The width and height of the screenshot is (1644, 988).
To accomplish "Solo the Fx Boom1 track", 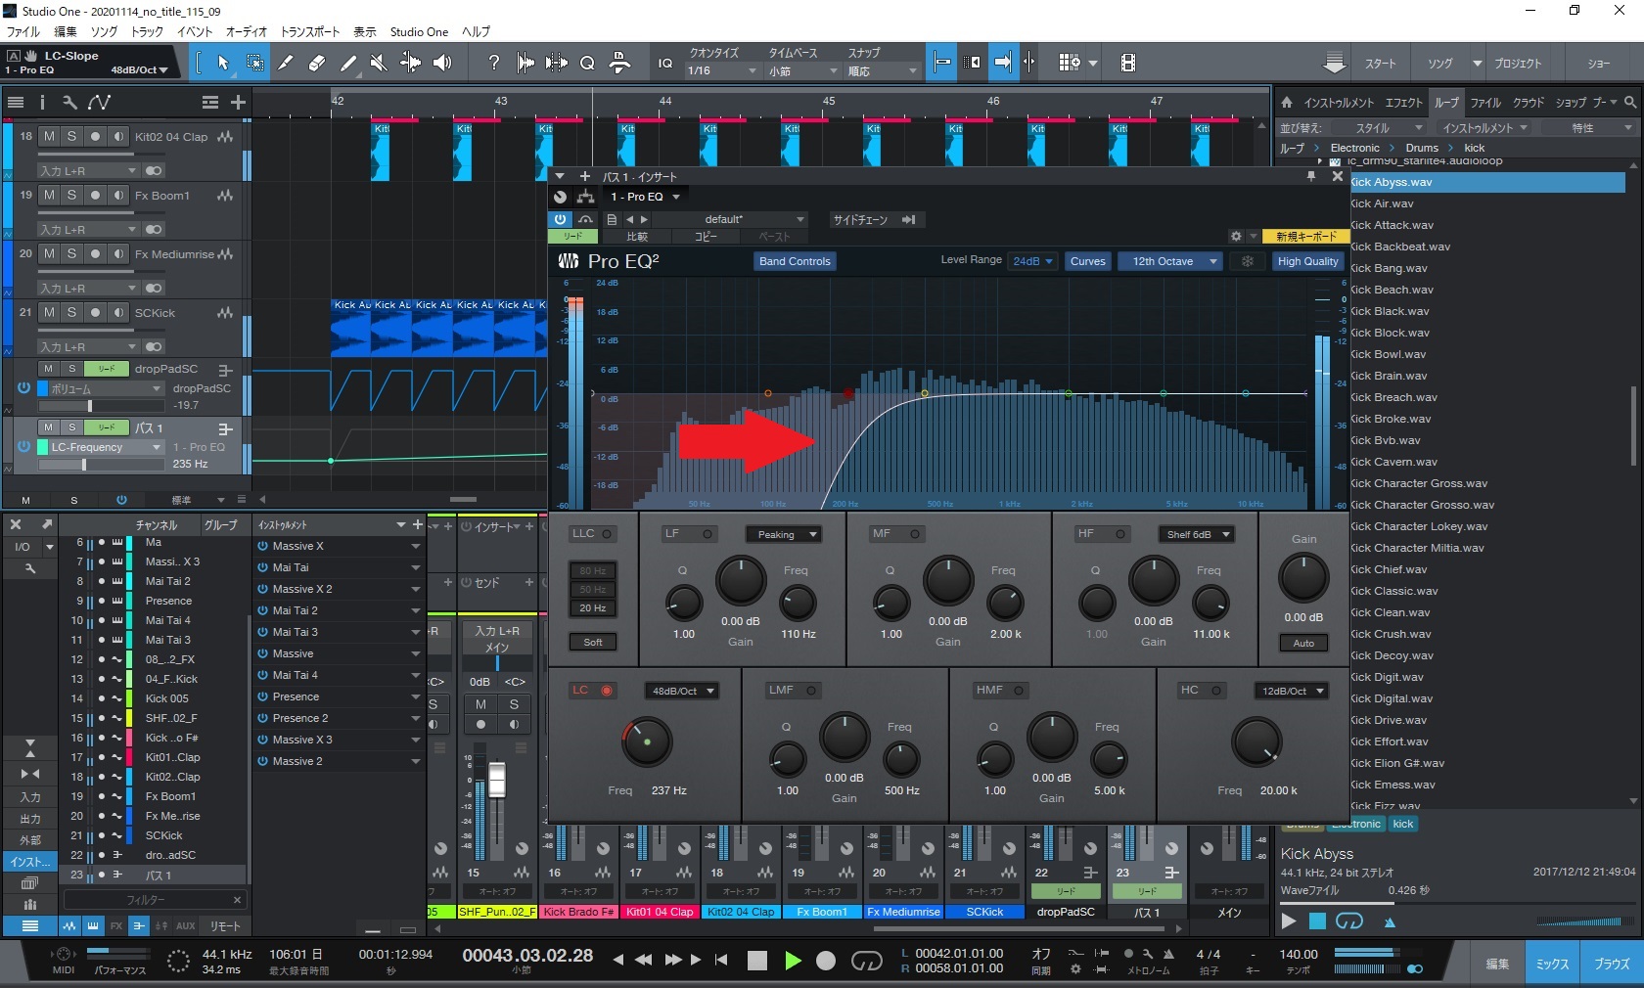I will (x=71, y=195).
